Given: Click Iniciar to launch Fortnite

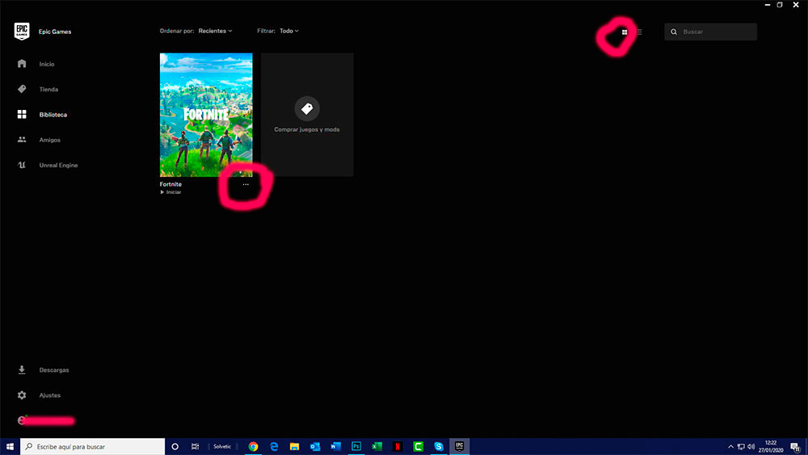Looking at the screenshot, I should [170, 192].
